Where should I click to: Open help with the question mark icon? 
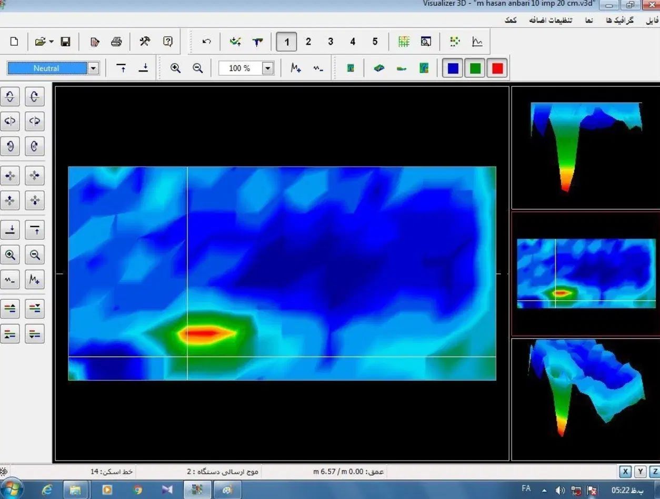pos(168,42)
